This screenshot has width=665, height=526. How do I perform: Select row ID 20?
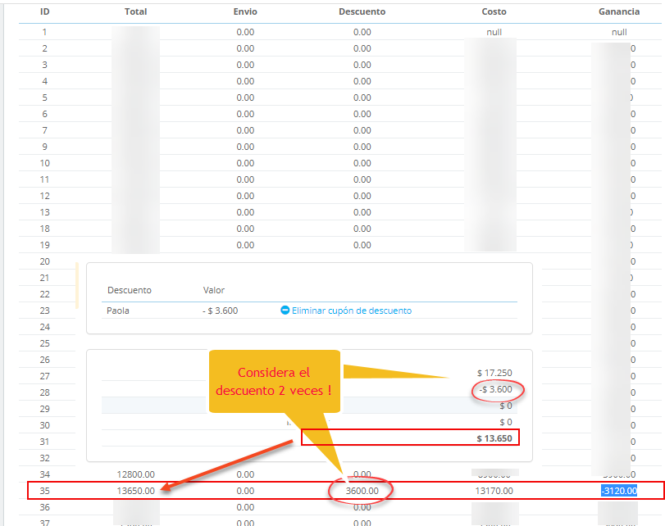coord(44,261)
